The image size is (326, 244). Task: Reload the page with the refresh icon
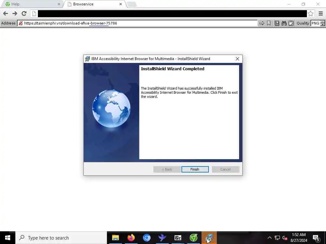[24, 13]
